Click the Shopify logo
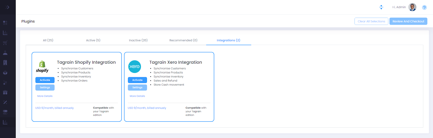Viewport: 433px width, 138px height. pyautogui.click(x=42, y=67)
